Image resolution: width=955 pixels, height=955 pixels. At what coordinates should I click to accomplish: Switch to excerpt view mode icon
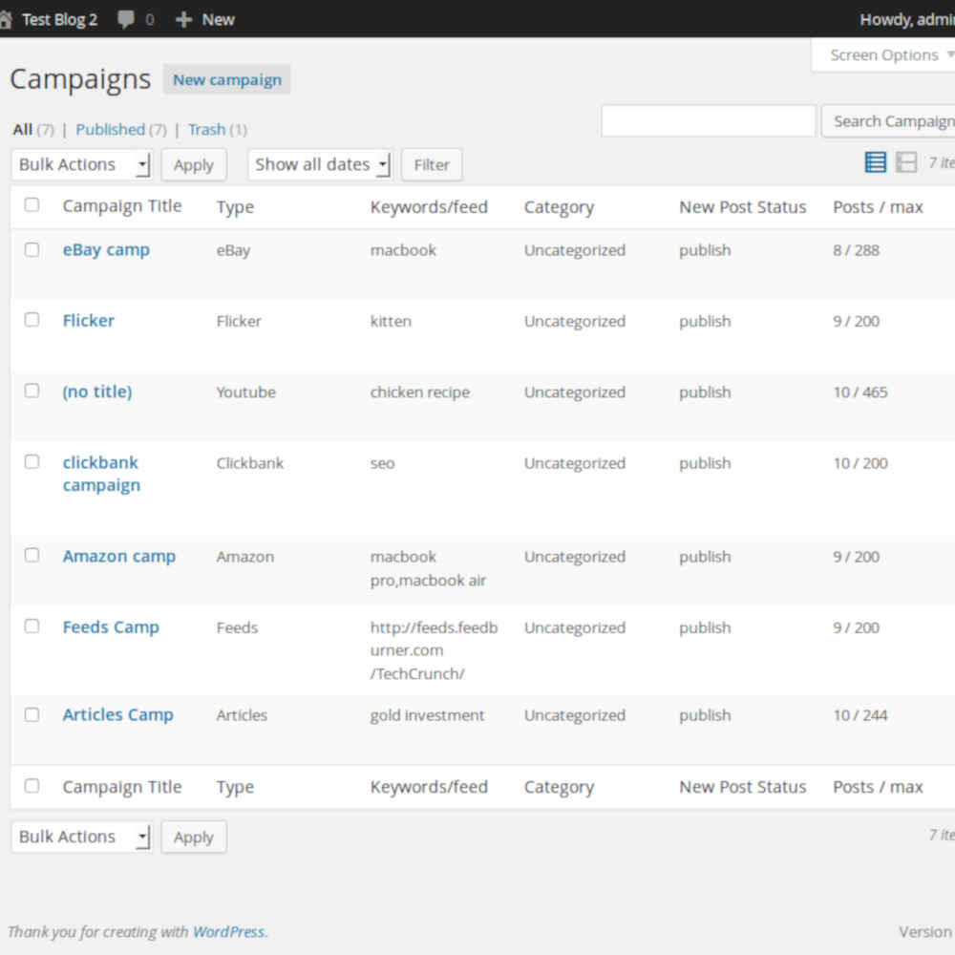[x=905, y=162]
